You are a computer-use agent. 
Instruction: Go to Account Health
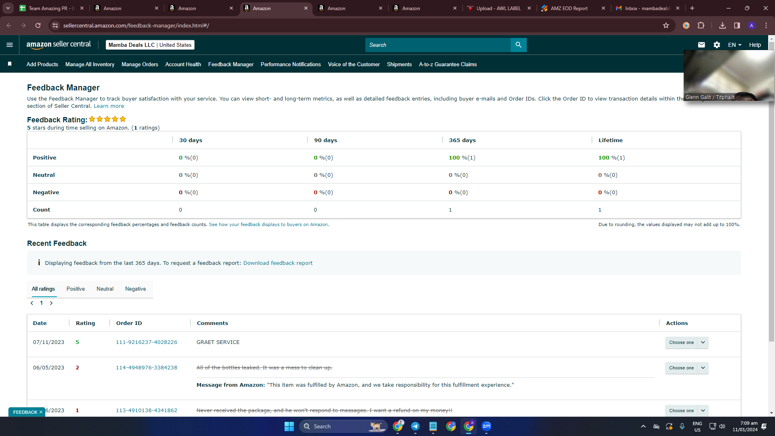[x=183, y=64]
